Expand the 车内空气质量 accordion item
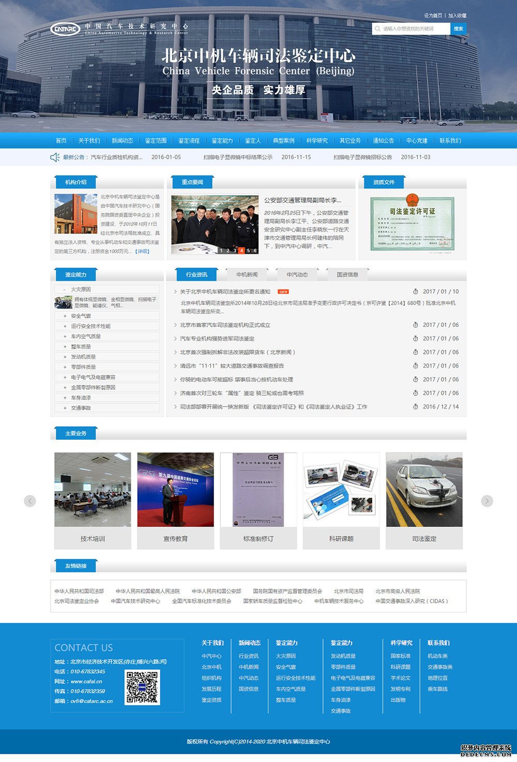The image size is (517, 762). coord(107,337)
